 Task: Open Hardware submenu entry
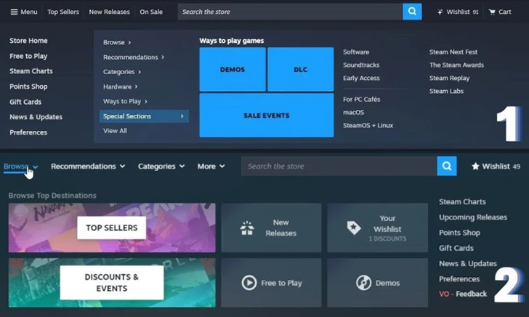tap(121, 87)
